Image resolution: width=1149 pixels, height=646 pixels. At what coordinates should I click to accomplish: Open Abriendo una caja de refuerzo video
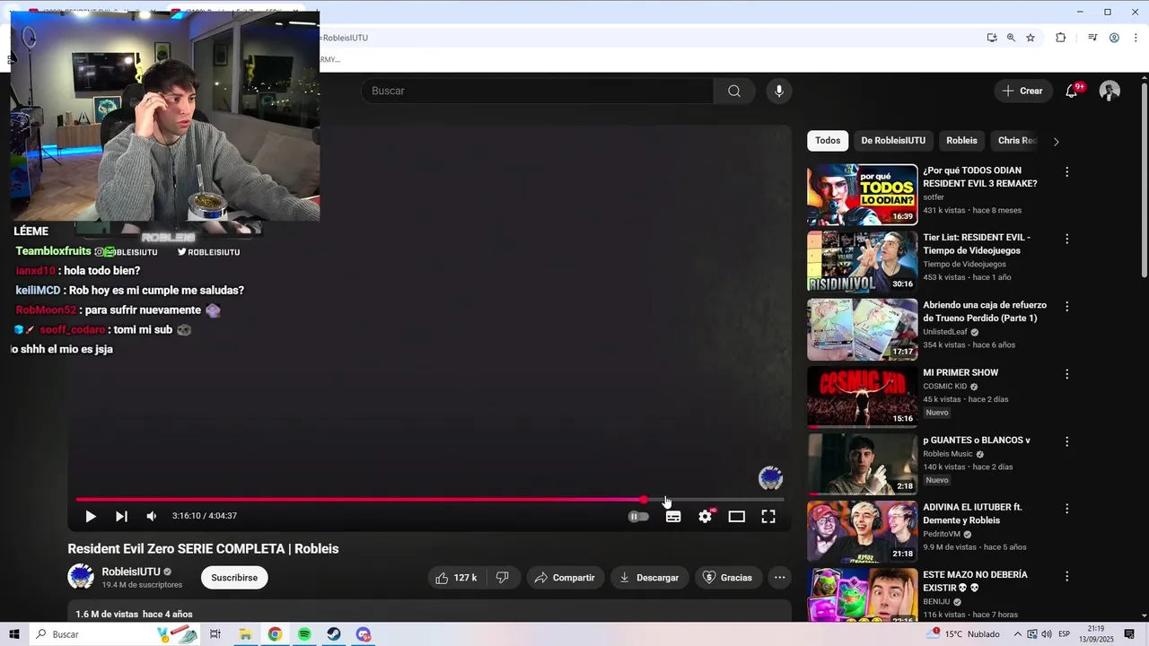click(985, 312)
